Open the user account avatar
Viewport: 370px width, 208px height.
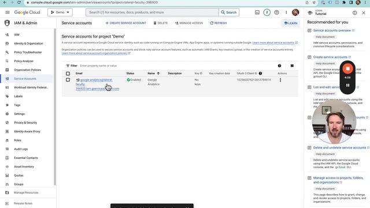295,12
